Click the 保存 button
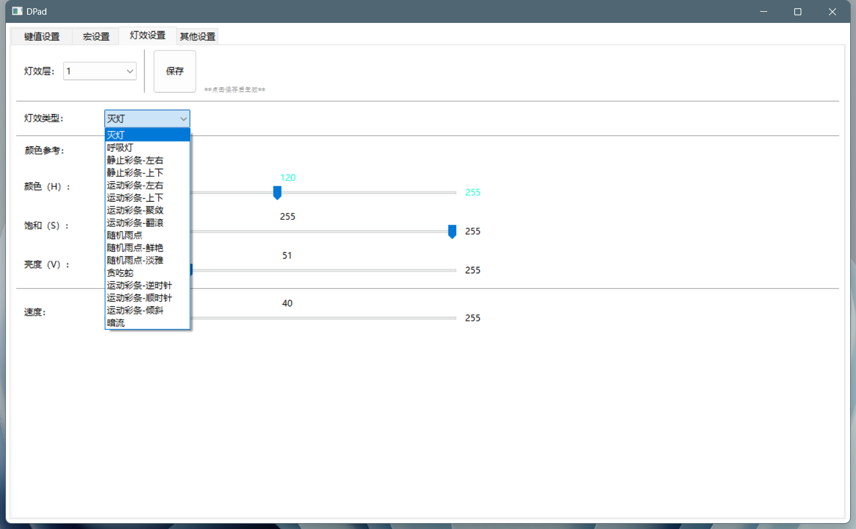 (x=175, y=71)
